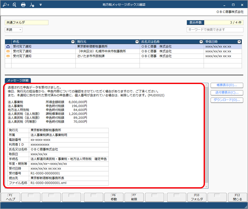The height and width of the screenshot is (209, 248).
Task: Click the 帳票表示(D)... button
Action: (x=227, y=85)
